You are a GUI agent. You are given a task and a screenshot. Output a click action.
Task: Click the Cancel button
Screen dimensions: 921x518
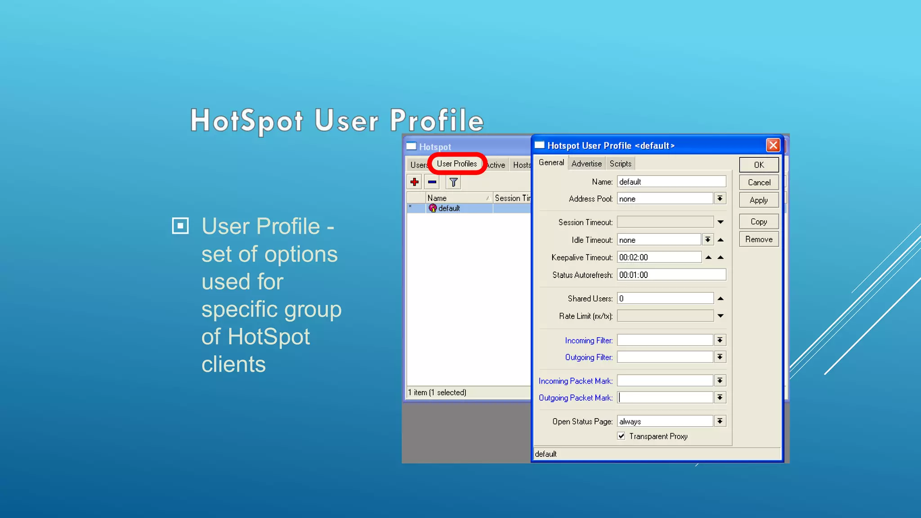759,183
